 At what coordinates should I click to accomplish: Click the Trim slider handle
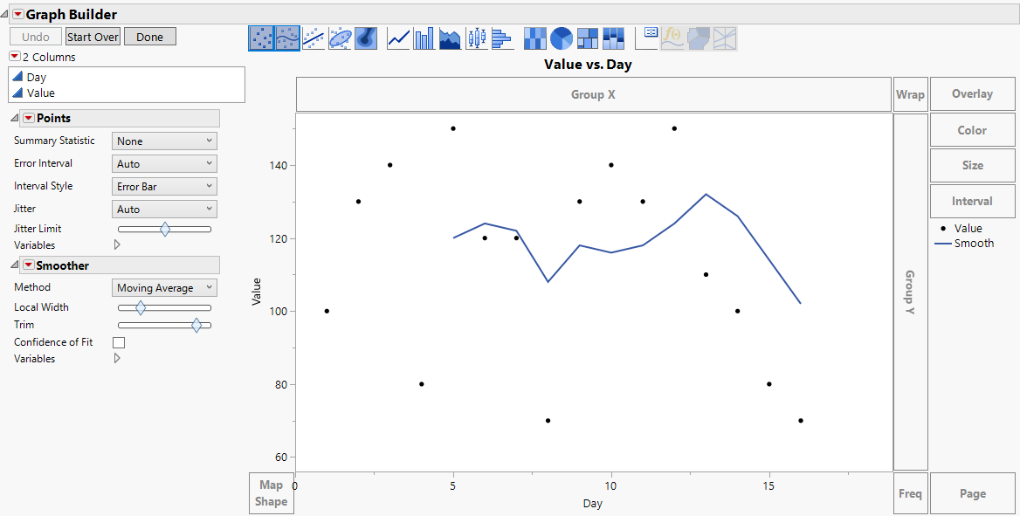pos(196,326)
